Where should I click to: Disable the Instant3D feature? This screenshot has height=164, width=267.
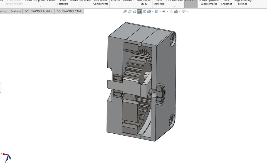tap(191, 3)
